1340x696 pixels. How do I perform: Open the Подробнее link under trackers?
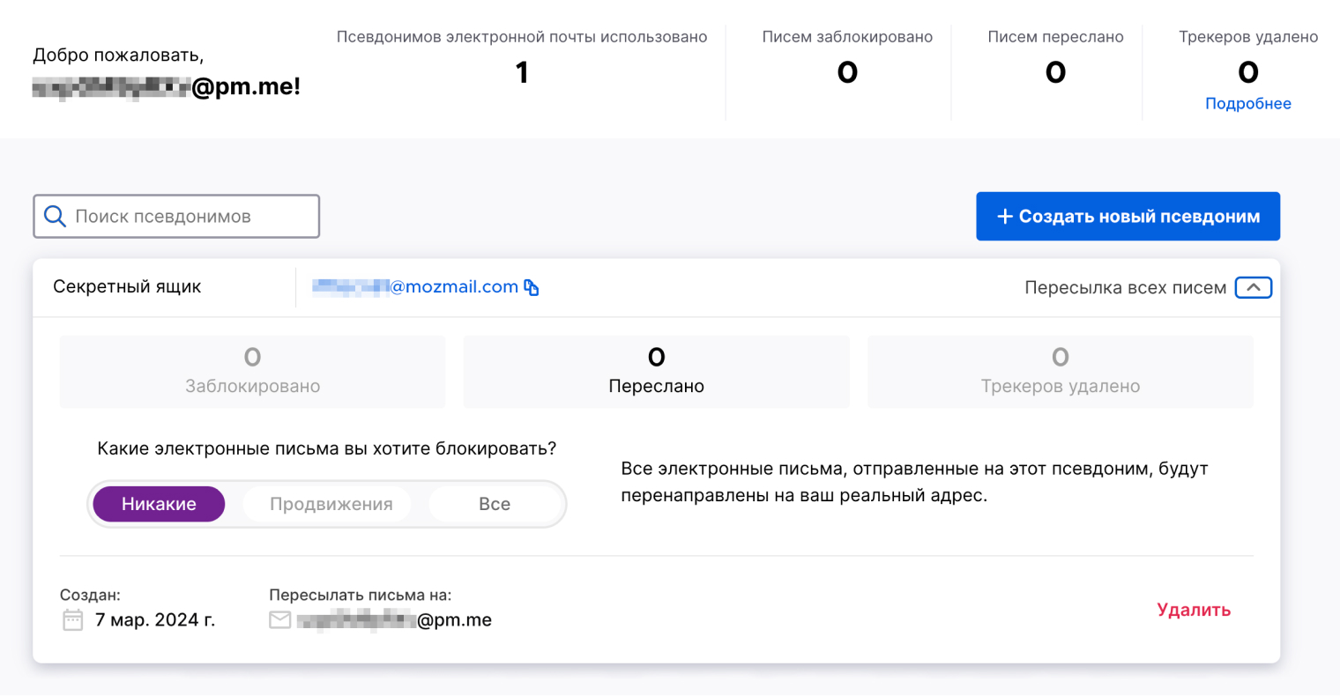1248,103
